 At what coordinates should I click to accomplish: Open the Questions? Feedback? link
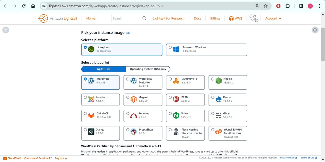tap(38, 158)
